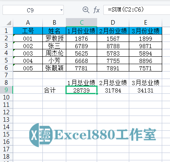Click cell containing 003
The image size is (170, 162).
[x=28, y=53]
